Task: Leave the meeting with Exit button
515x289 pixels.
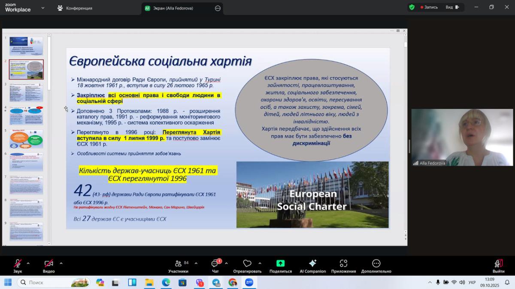Action: [498, 264]
